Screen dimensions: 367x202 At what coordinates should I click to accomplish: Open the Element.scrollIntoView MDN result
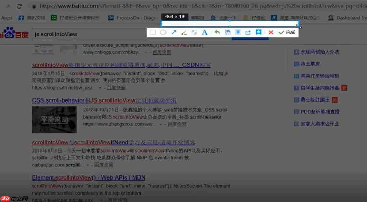pyautogui.click(x=88, y=177)
